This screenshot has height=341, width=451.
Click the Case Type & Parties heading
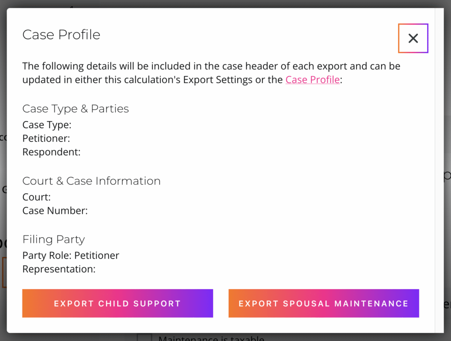pyautogui.click(x=75, y=109)
